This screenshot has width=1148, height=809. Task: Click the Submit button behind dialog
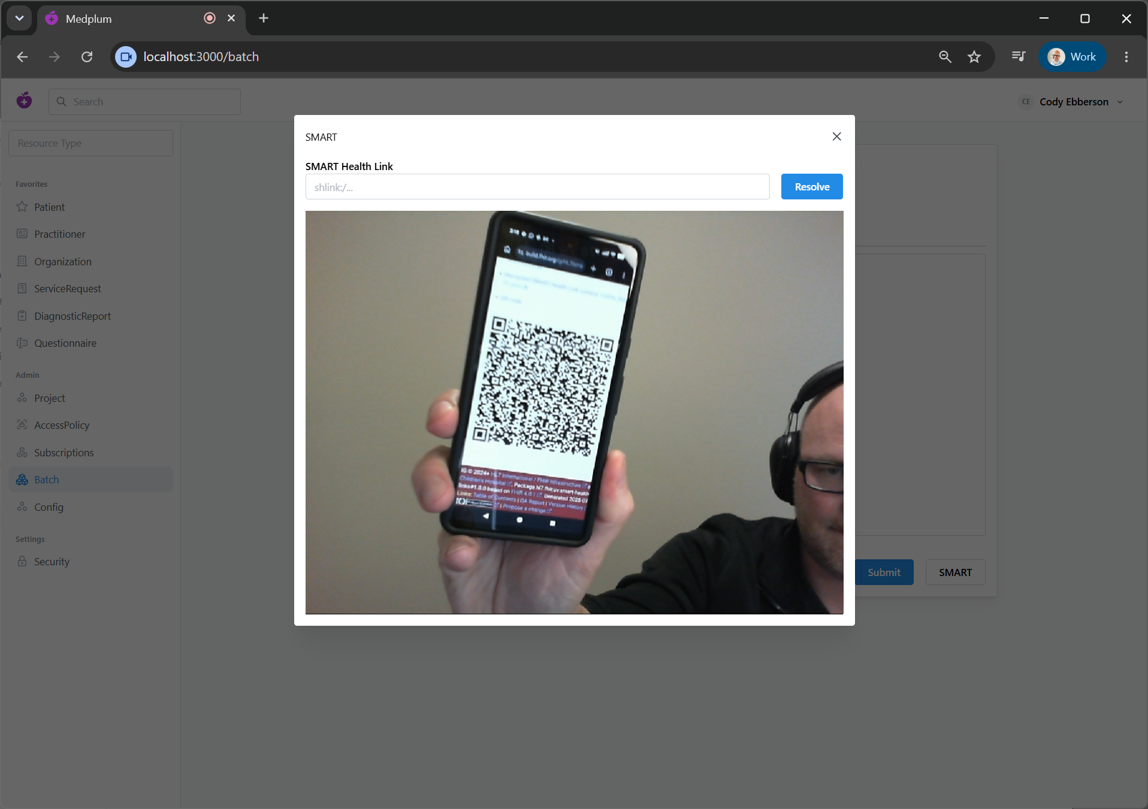tap(884, 572)
